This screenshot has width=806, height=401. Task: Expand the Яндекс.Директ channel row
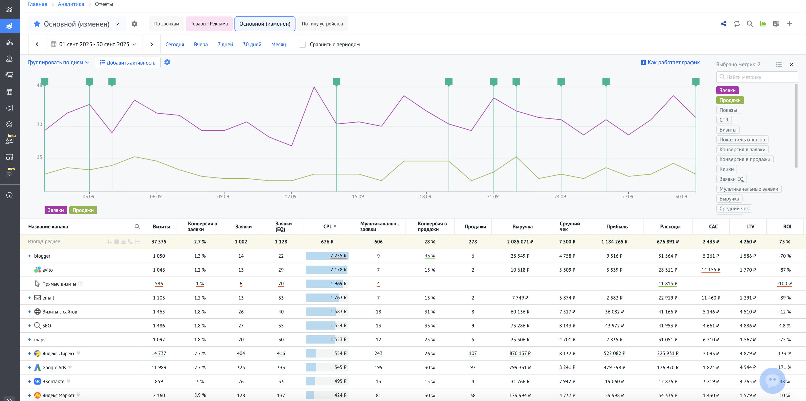(30, 353)
